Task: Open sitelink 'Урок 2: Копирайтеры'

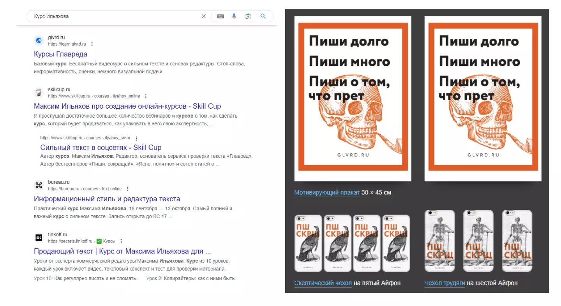Action: [190, 278]
